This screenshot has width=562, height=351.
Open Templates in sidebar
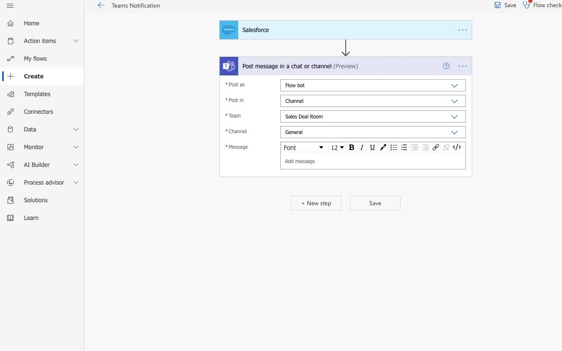(x=42, y=94)
